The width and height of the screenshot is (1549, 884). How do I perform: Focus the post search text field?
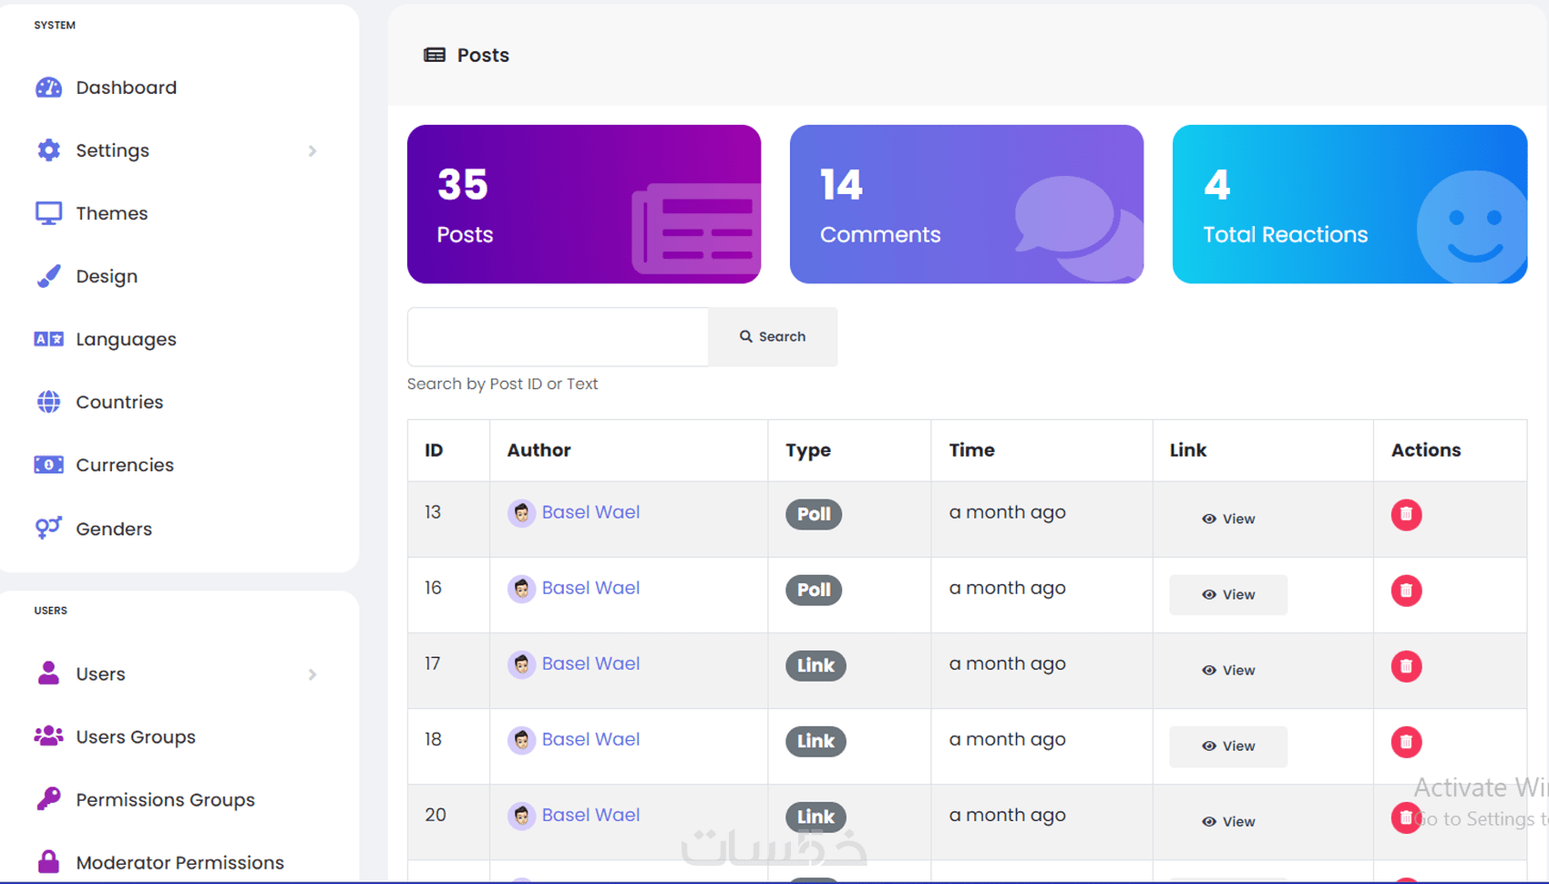pos(558,337)
